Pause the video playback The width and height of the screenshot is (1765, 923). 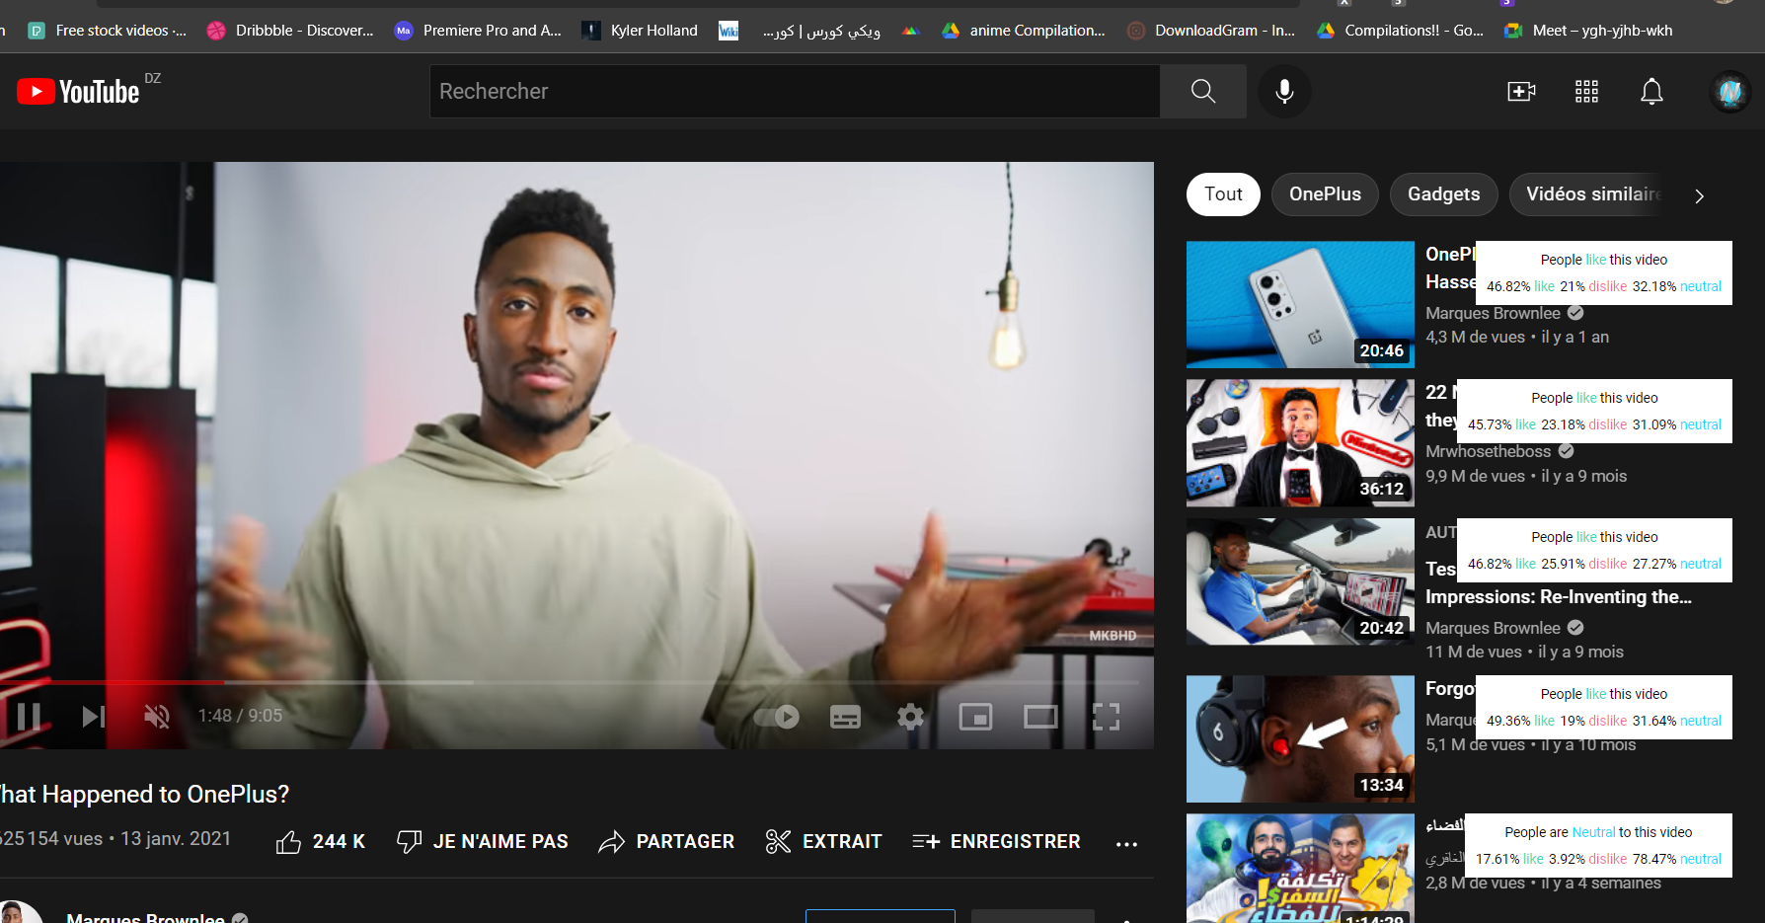point(29,716)
